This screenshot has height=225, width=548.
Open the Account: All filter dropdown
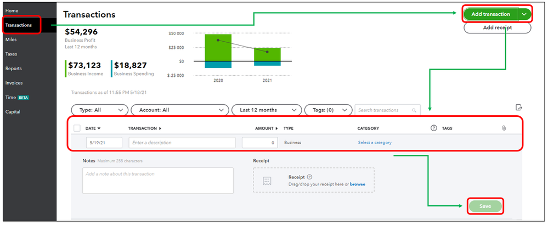click(x=179, y=110)
